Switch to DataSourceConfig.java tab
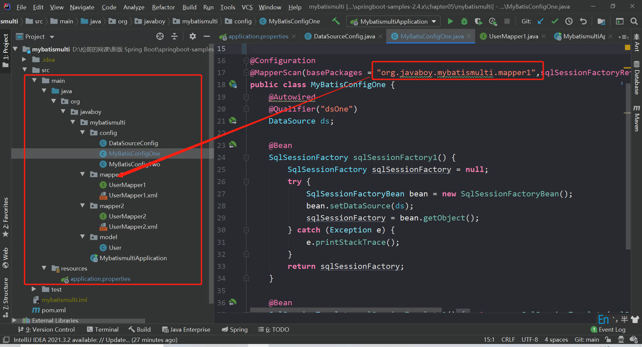The height and width of the screenshot is (347, 642). (344, 36)
